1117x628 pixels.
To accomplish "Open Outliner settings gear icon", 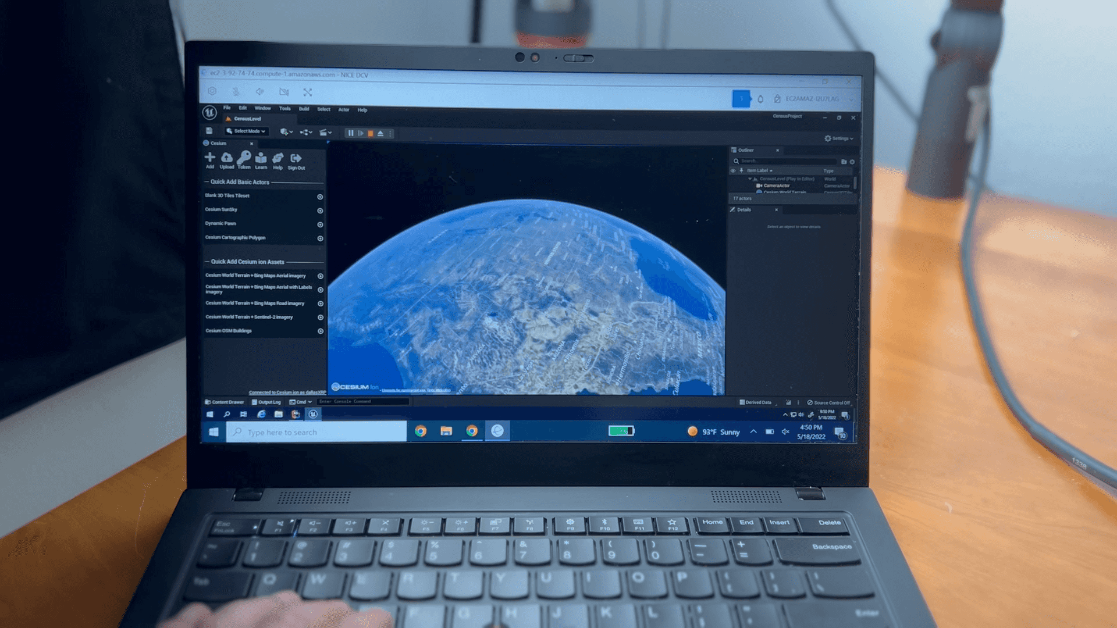I will 852,162.
